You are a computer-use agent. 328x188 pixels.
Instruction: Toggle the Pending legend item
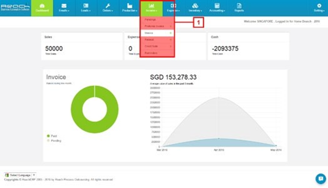pyautogui.click(x=54, y=141)
